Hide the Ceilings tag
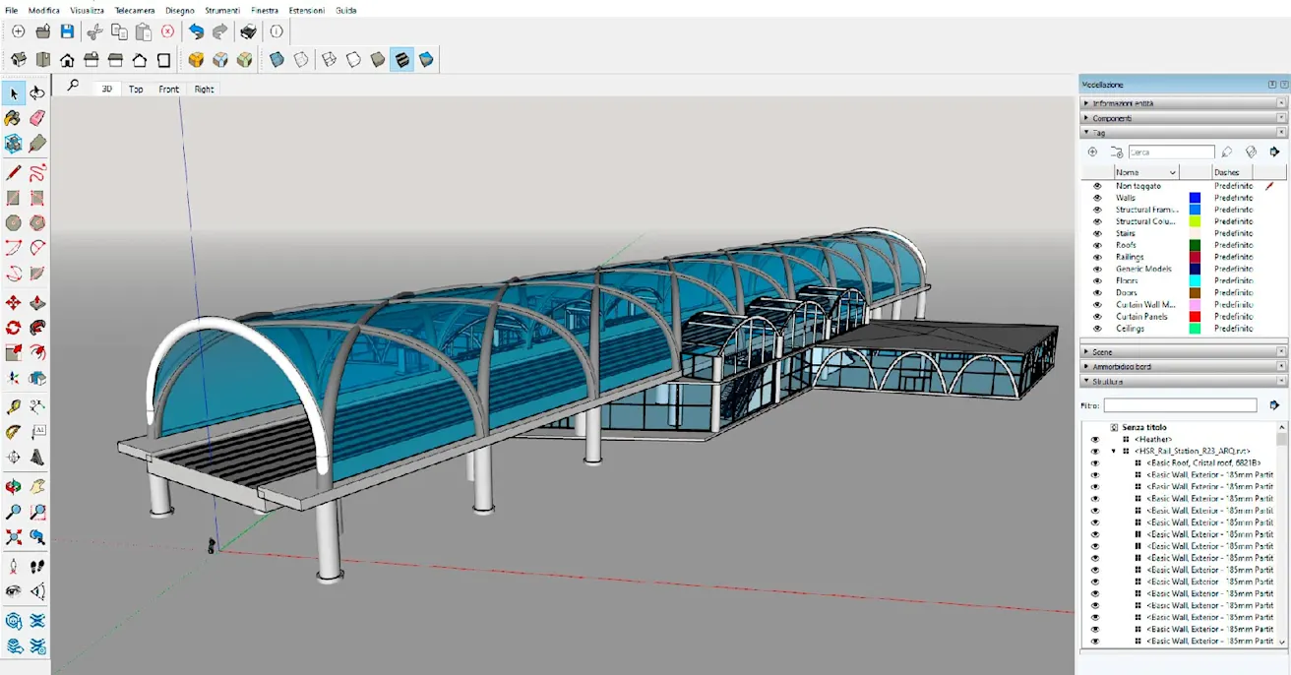The width and height of the screenshot is (1291, 675). tap(1097, 329)
